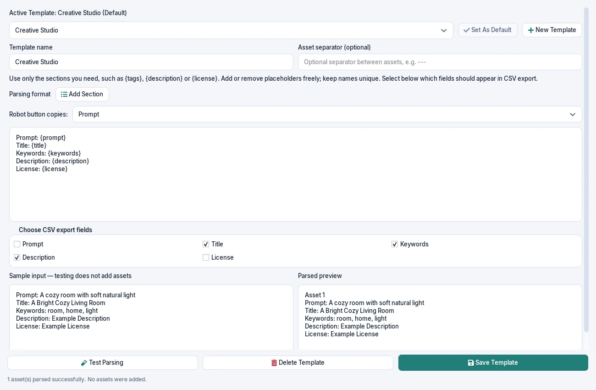The height and width of the screenshot is (390, 596).
Task: Click the Set As Default button
Action: 488,30
